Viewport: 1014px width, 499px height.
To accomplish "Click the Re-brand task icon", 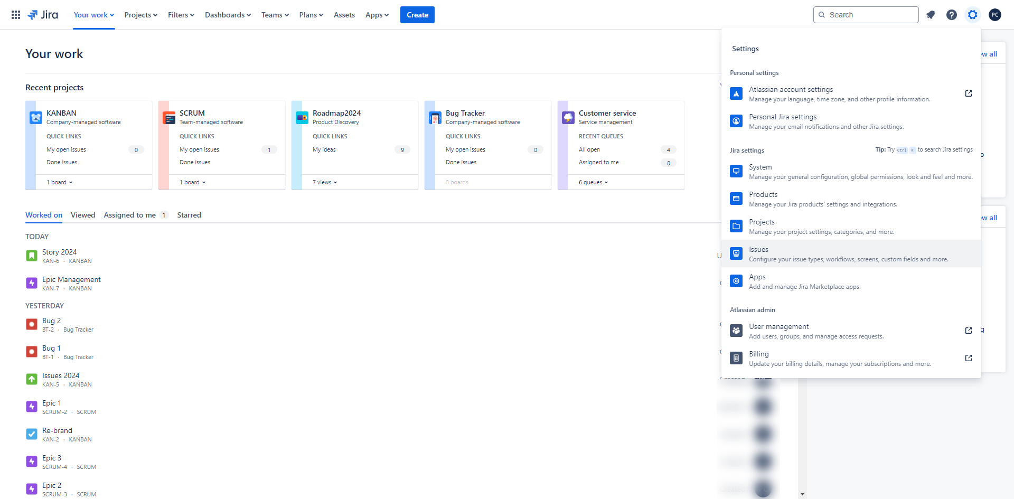I will tap(32, 435).
